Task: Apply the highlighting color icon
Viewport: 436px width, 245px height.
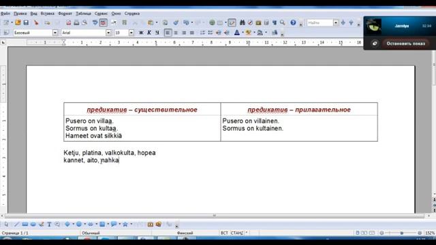Action: tap(248, 33)
